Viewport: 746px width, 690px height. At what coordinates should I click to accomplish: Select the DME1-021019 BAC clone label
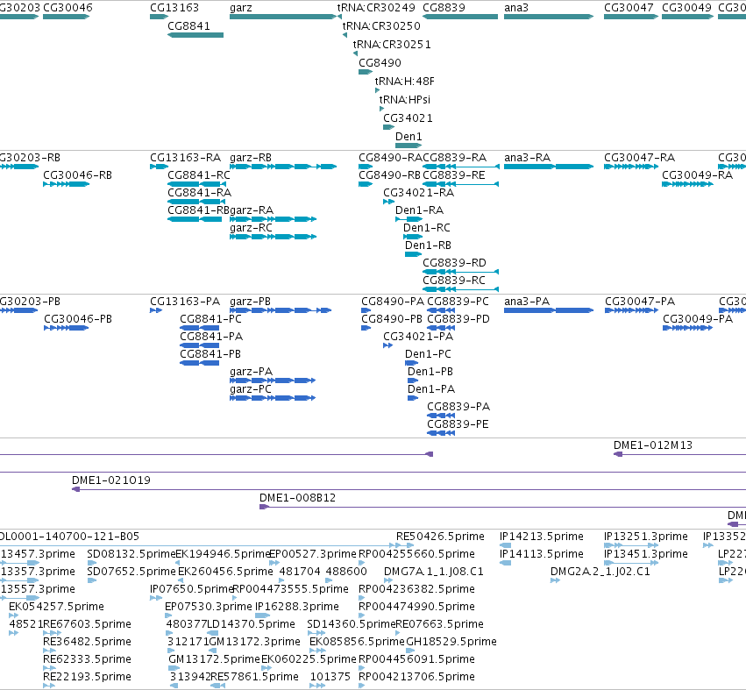[x=111, y=480]
